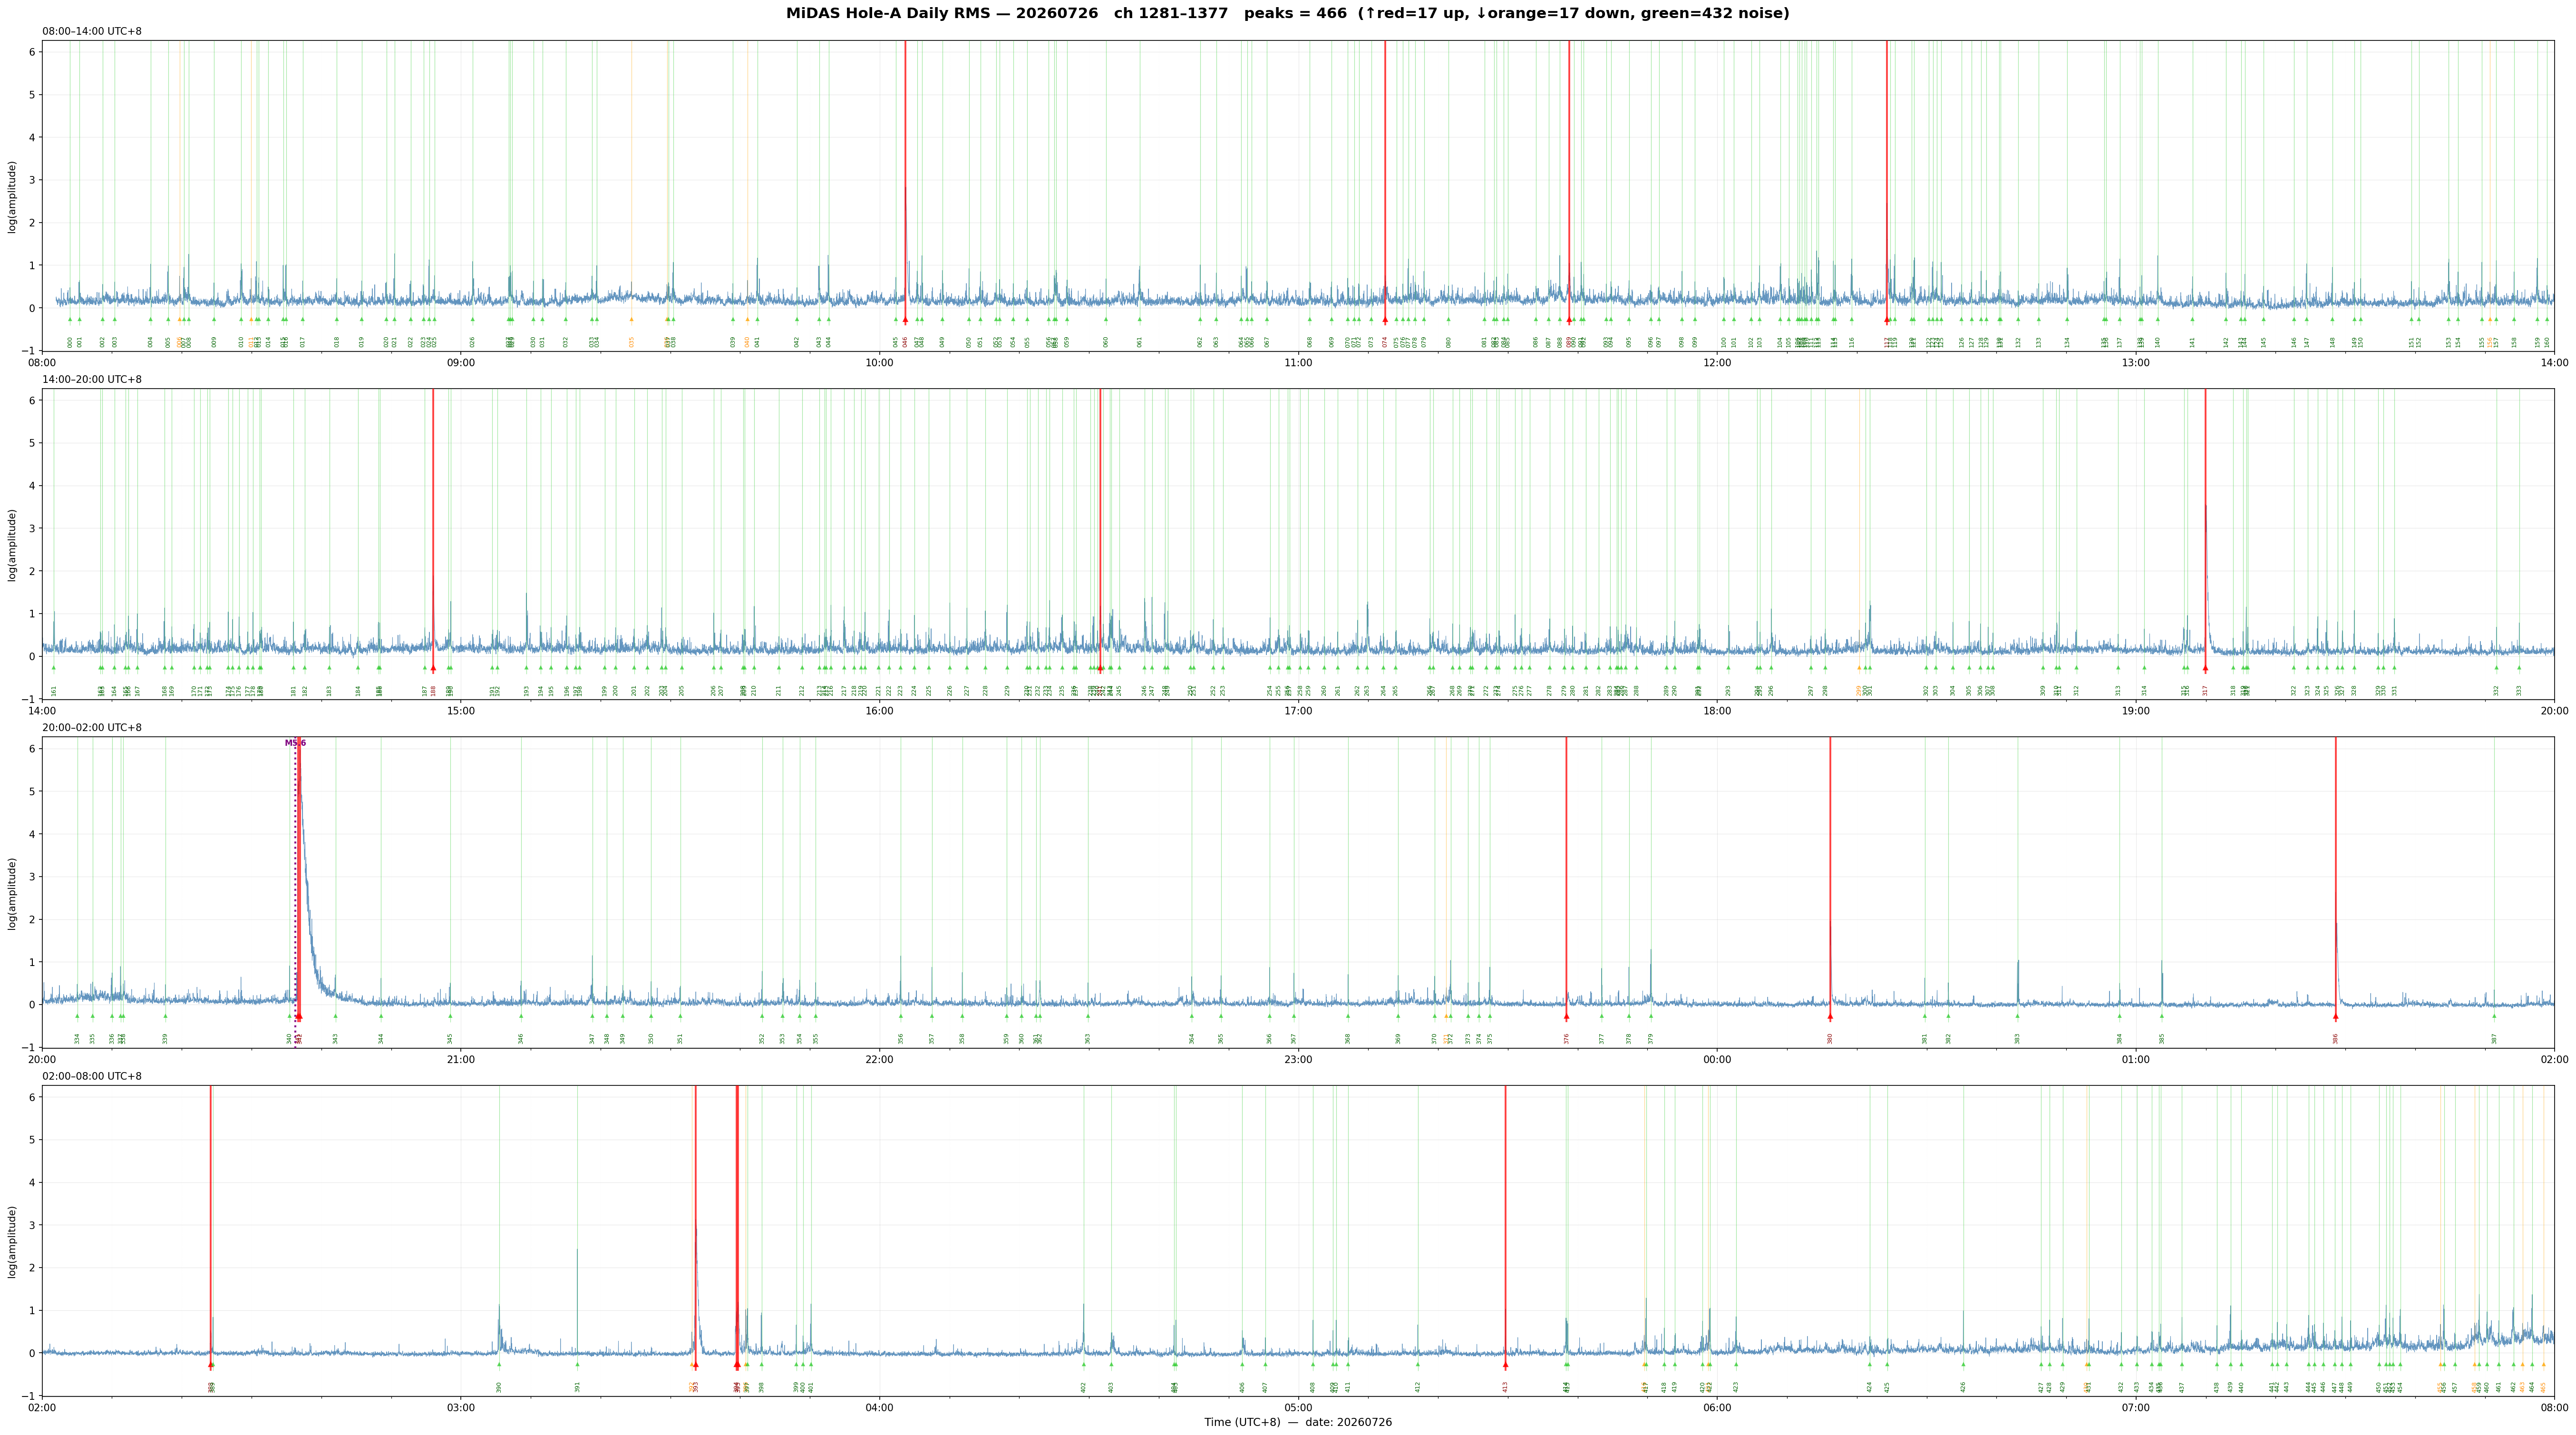Click the red triangle marker above peak 317
This screenshot has width=2576, height=1435.
2205,668
